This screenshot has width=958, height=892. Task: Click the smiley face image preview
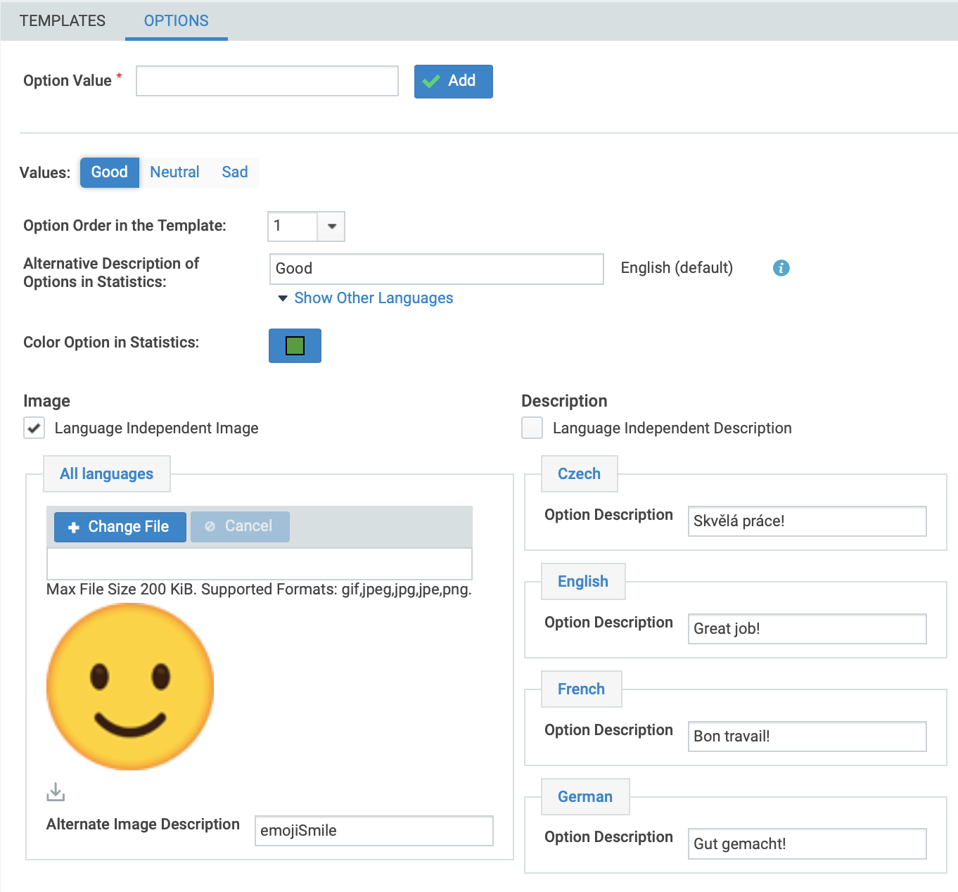tap(130, 687)
